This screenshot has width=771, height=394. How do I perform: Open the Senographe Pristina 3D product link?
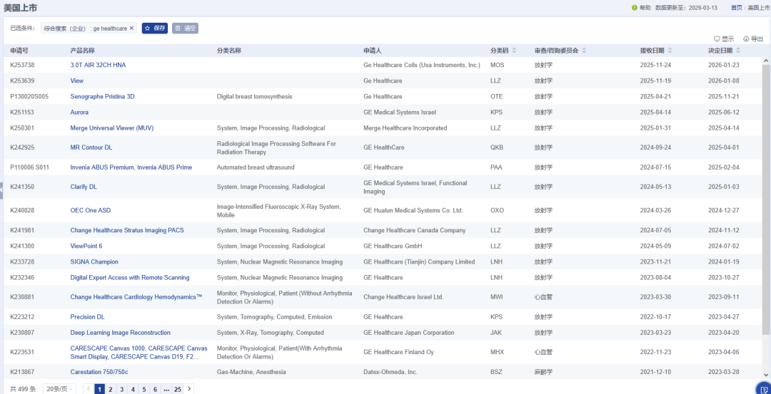[x=102, y=96]
